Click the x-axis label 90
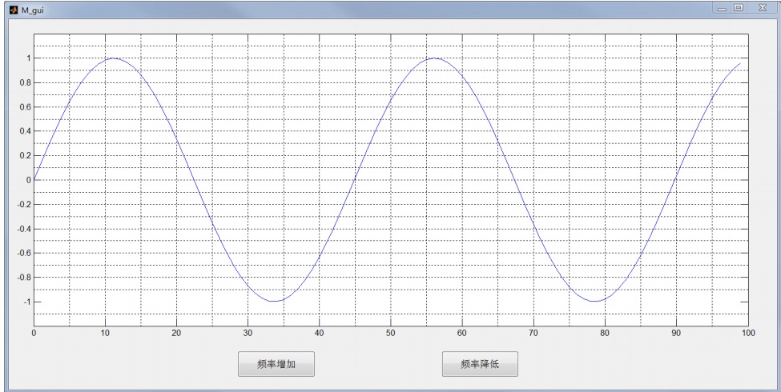 (676, 333)
